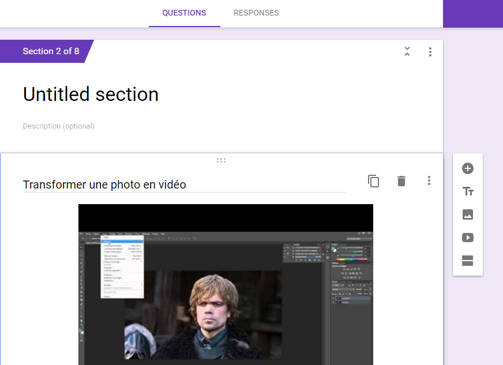Viewport: 503px width, 365px height.
Task: Add a new section from sidebar
Action: coord(468,261)
